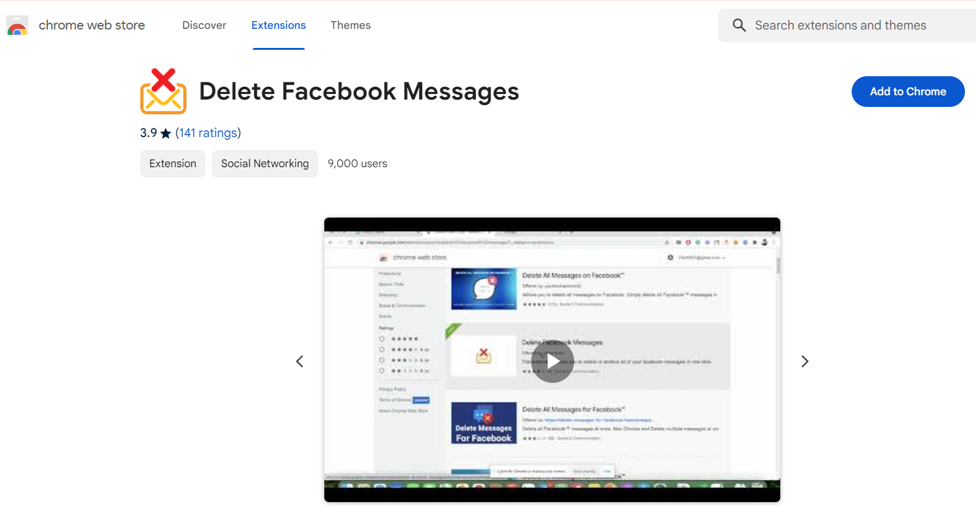Click the star icon beside the 3.9 rating
The width and height of the screenshot is (976, 523).
pos(166,133)
